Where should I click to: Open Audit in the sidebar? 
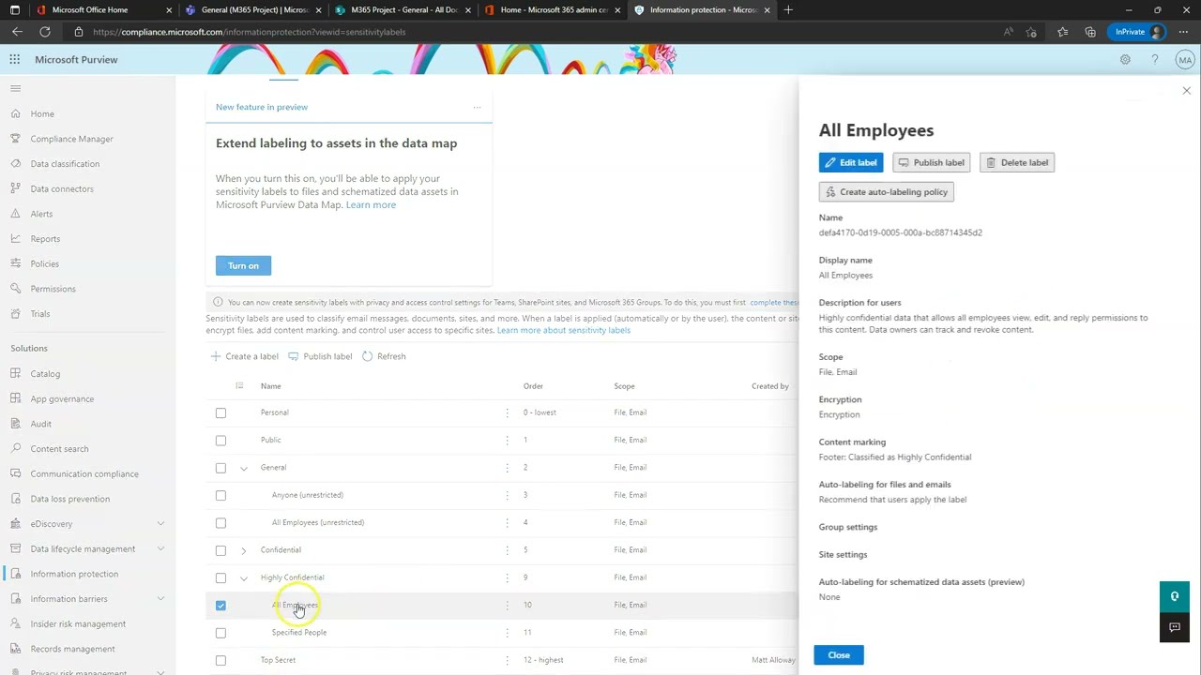[x=40, y=424]
